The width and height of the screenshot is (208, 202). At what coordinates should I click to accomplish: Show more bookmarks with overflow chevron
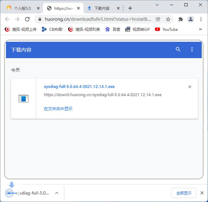[x=200, y=29]
